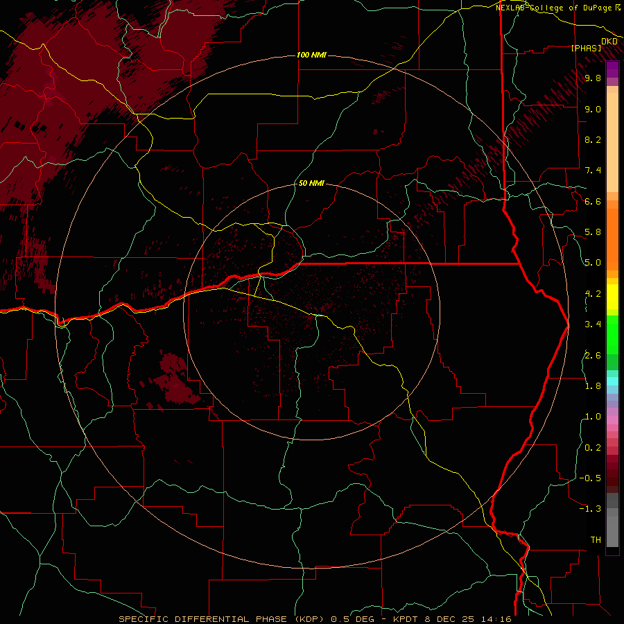
Task: Click the 9.0 value on the color scale
Action: pos(593,109)
